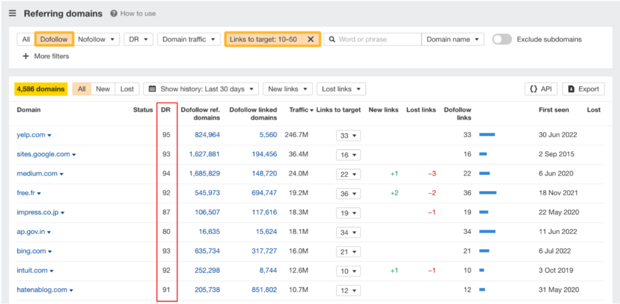This screenshot has height=304, width=620.
Task: Expand the 21 links dropdown for bing.com
Action: pos(348,252)
